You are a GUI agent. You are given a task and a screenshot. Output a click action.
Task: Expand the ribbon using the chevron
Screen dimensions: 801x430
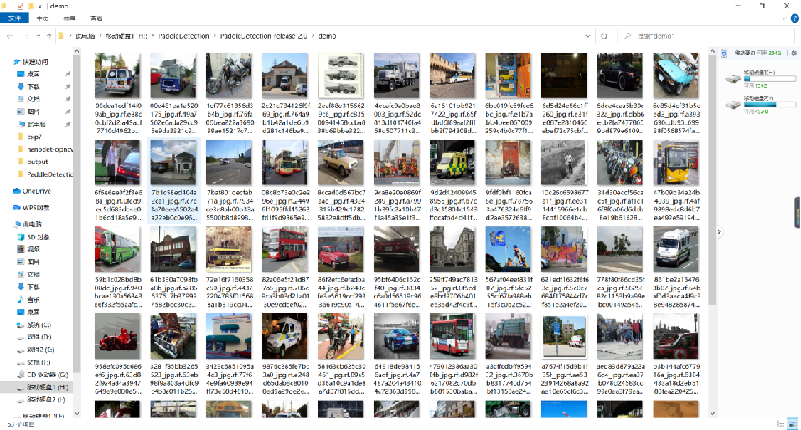tap(784, 18)
